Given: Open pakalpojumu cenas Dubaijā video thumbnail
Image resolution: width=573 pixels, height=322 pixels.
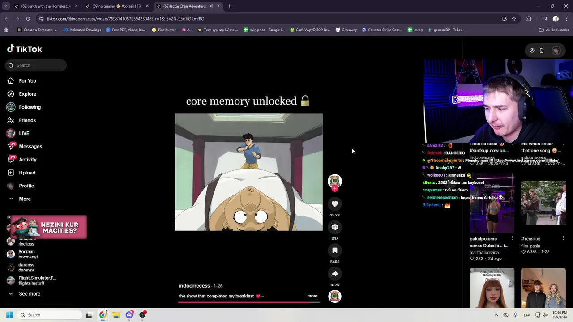Looking at the screenshot, I should tap(492, 203).
